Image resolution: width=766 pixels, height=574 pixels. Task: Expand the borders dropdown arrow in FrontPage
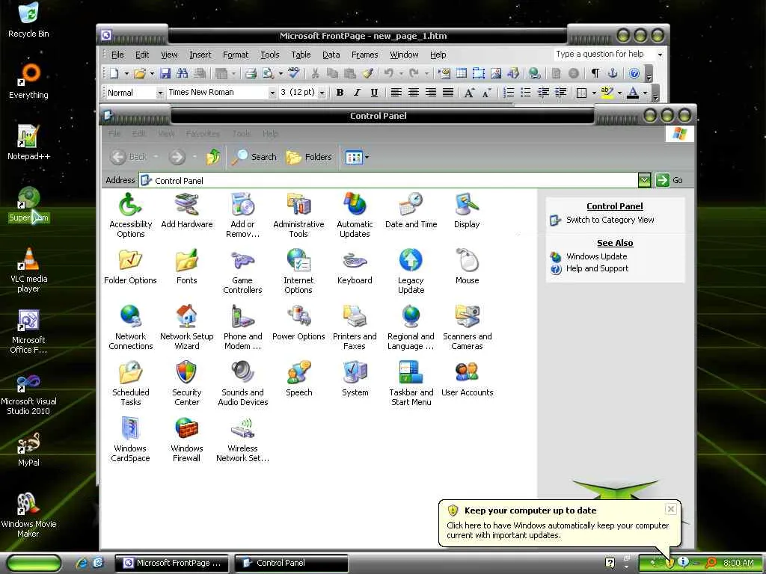594,93
